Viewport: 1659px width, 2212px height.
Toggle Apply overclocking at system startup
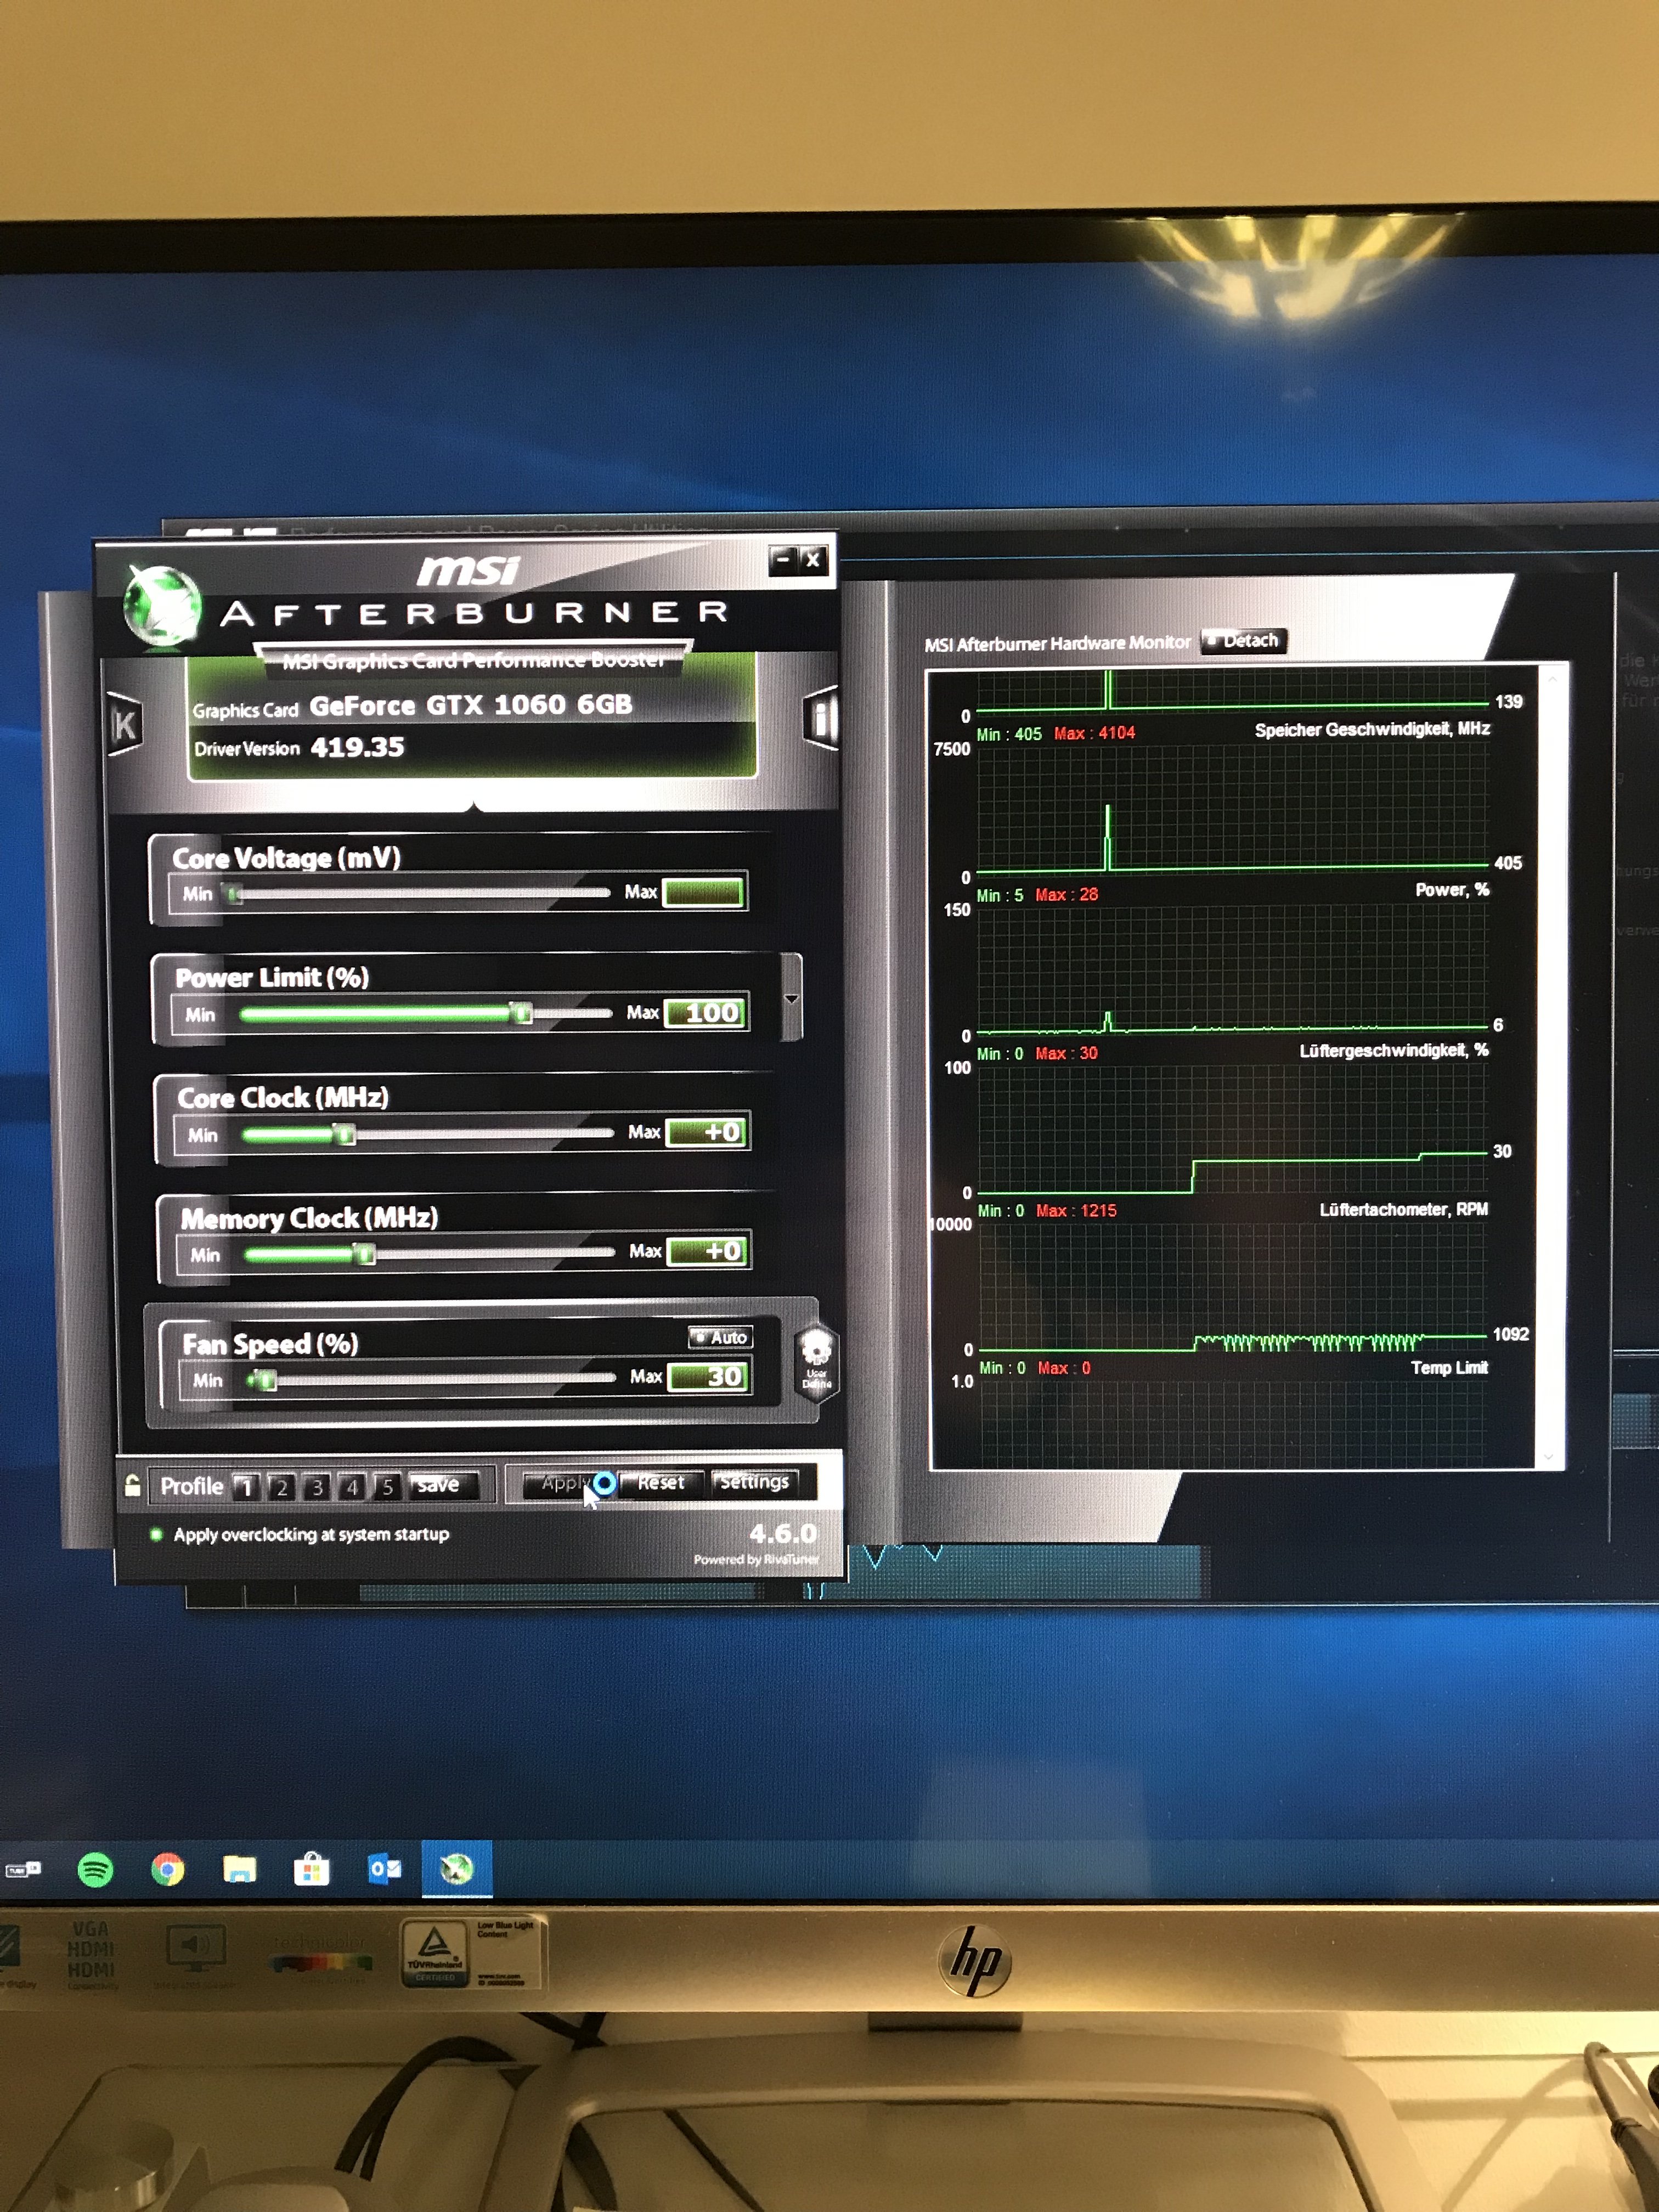pos(301,1534)
